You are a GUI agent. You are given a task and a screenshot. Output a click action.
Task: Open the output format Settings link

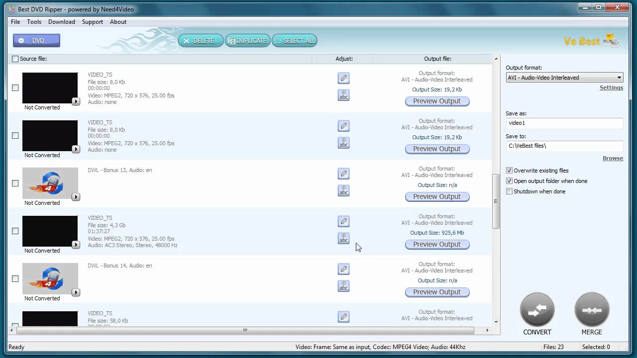611,88
